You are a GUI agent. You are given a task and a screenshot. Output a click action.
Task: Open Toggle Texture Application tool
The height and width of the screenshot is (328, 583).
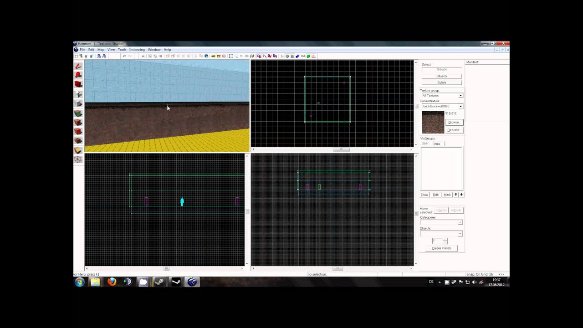tap(78, 113)
